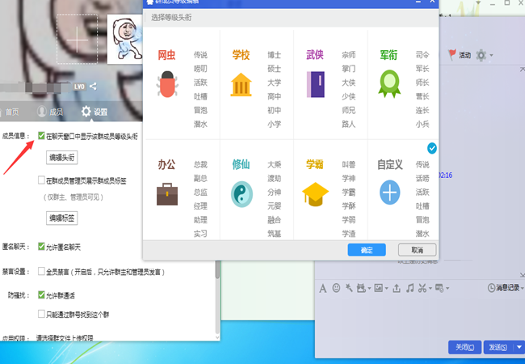
Task: Choose the 学校 school building icon
Action: tap(241, 84)
